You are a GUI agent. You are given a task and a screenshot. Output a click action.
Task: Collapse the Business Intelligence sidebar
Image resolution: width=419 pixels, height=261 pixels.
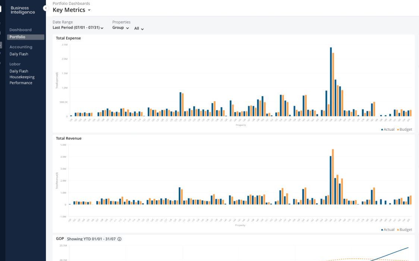pos(46,8)
